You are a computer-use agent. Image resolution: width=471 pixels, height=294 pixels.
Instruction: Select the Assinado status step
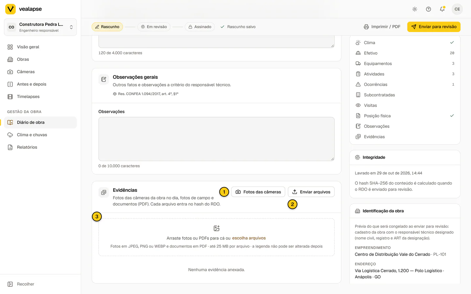coord(200,27)
